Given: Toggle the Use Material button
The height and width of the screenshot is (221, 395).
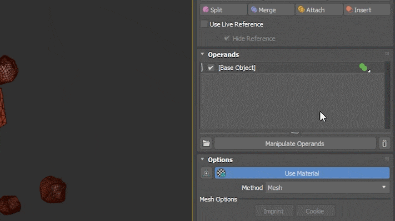Looking at the screenshot, I should [x=302, y=173].
